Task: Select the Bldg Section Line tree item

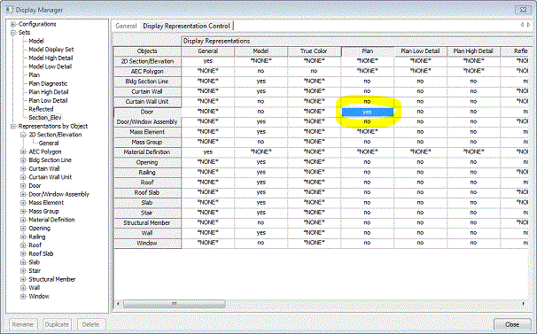Action: pos(50,160)
